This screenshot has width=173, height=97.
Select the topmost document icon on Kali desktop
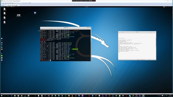click(5, 9)
